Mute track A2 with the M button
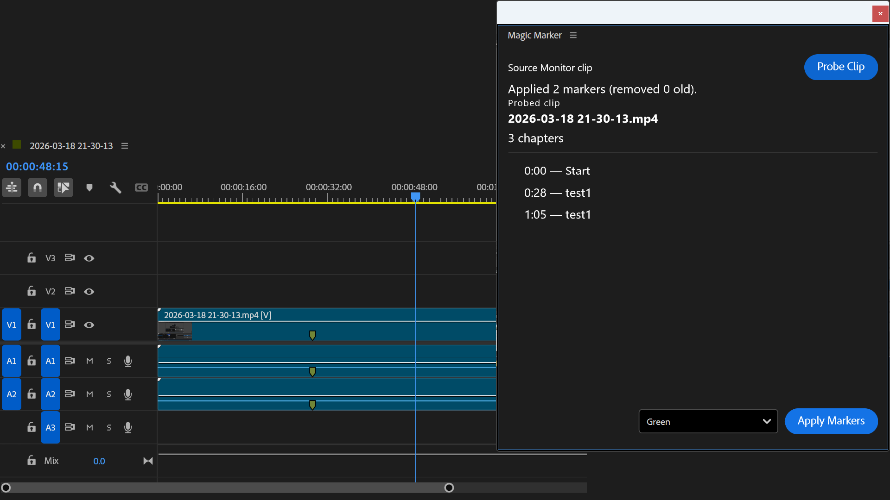890x500 pixels. point(89,394)
